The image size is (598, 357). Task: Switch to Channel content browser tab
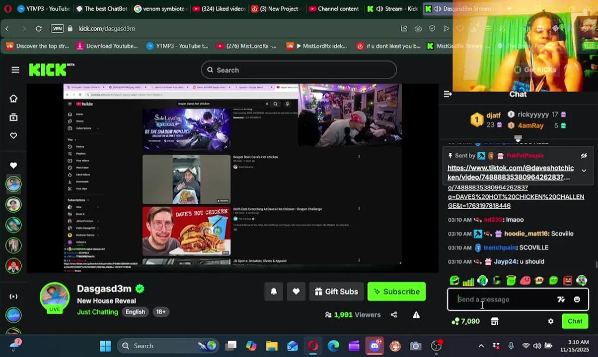click(335, 9)
